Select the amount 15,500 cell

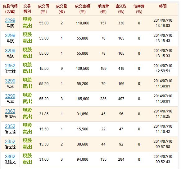pos(83,129)
